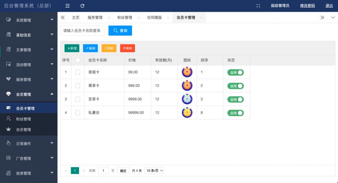Image resolution: width=338 pixels, height=183 pixels.
Task: Focus the 会员卡名称 search input
Action: [x=82, y=30]
